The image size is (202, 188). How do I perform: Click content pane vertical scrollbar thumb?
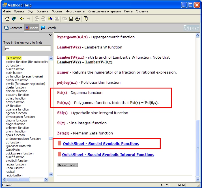click(x=197, y=148)
